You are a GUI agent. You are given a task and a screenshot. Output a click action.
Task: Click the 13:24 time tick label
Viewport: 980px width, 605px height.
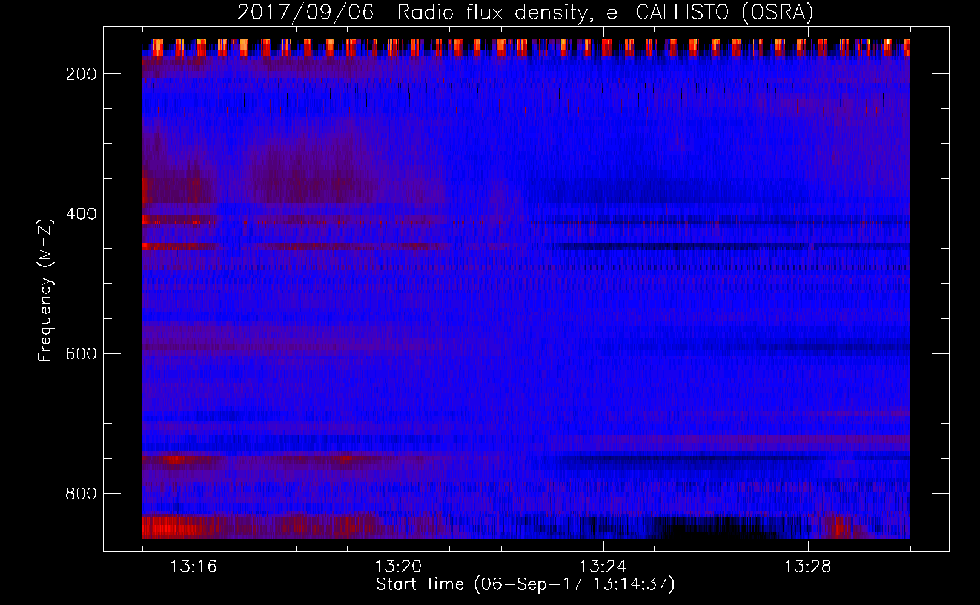click(603, 566)
